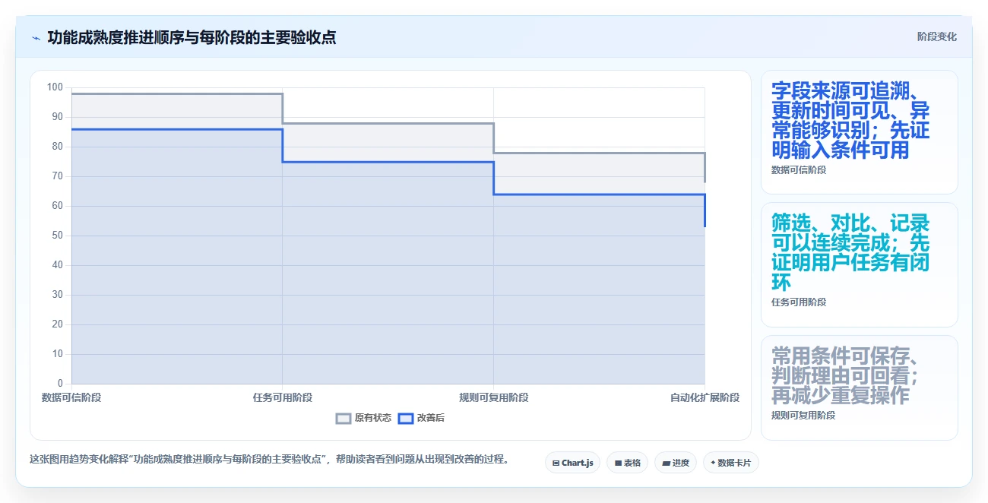Click the y-axis value 0

(61, 384)
